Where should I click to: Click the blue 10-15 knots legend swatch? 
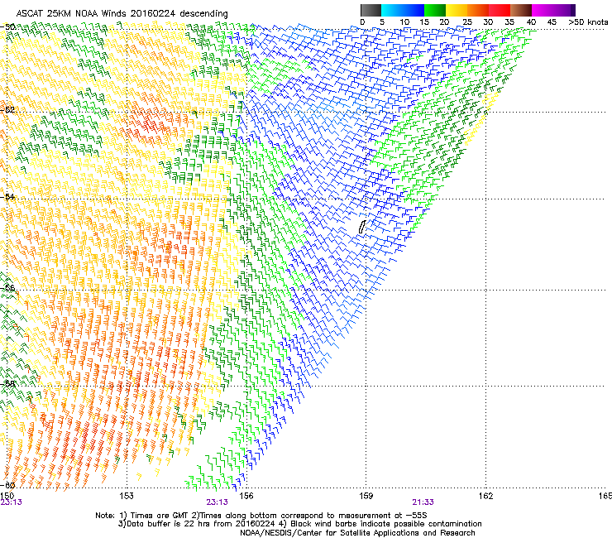pyautogui.click(x=414, y=10)
